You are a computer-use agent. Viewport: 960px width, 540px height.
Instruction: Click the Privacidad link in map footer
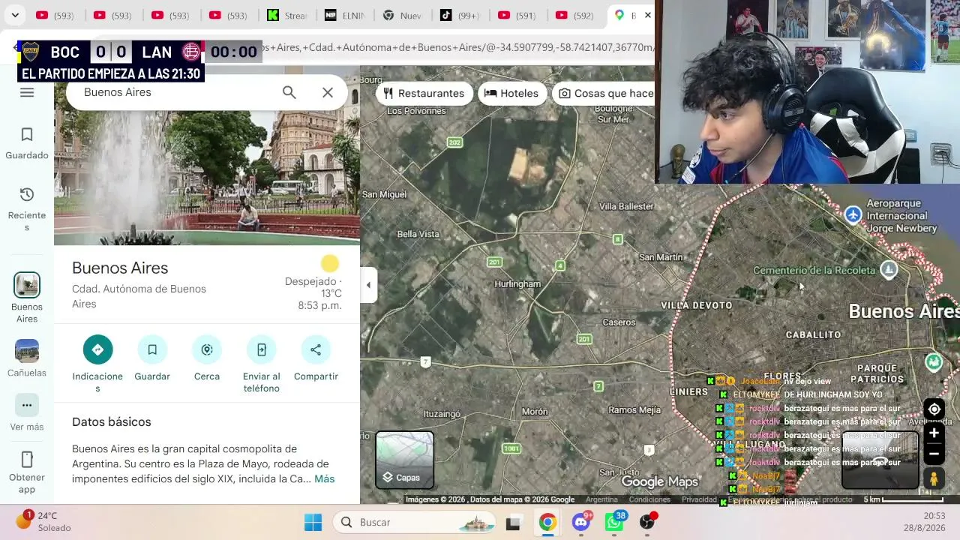[x=699, y=499]
